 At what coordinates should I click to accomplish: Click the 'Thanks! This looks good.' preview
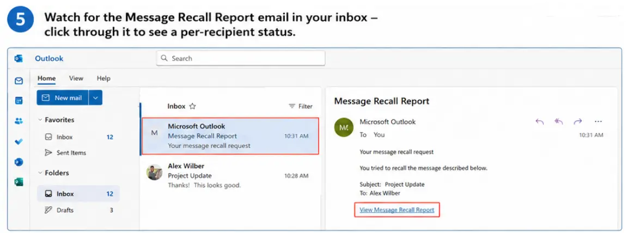(x=204, y=185)
